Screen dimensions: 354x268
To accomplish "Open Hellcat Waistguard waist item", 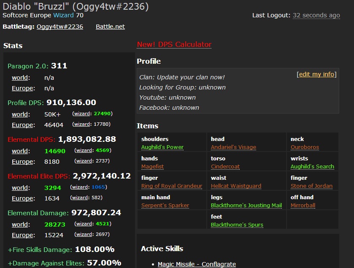I will point(236,186).
